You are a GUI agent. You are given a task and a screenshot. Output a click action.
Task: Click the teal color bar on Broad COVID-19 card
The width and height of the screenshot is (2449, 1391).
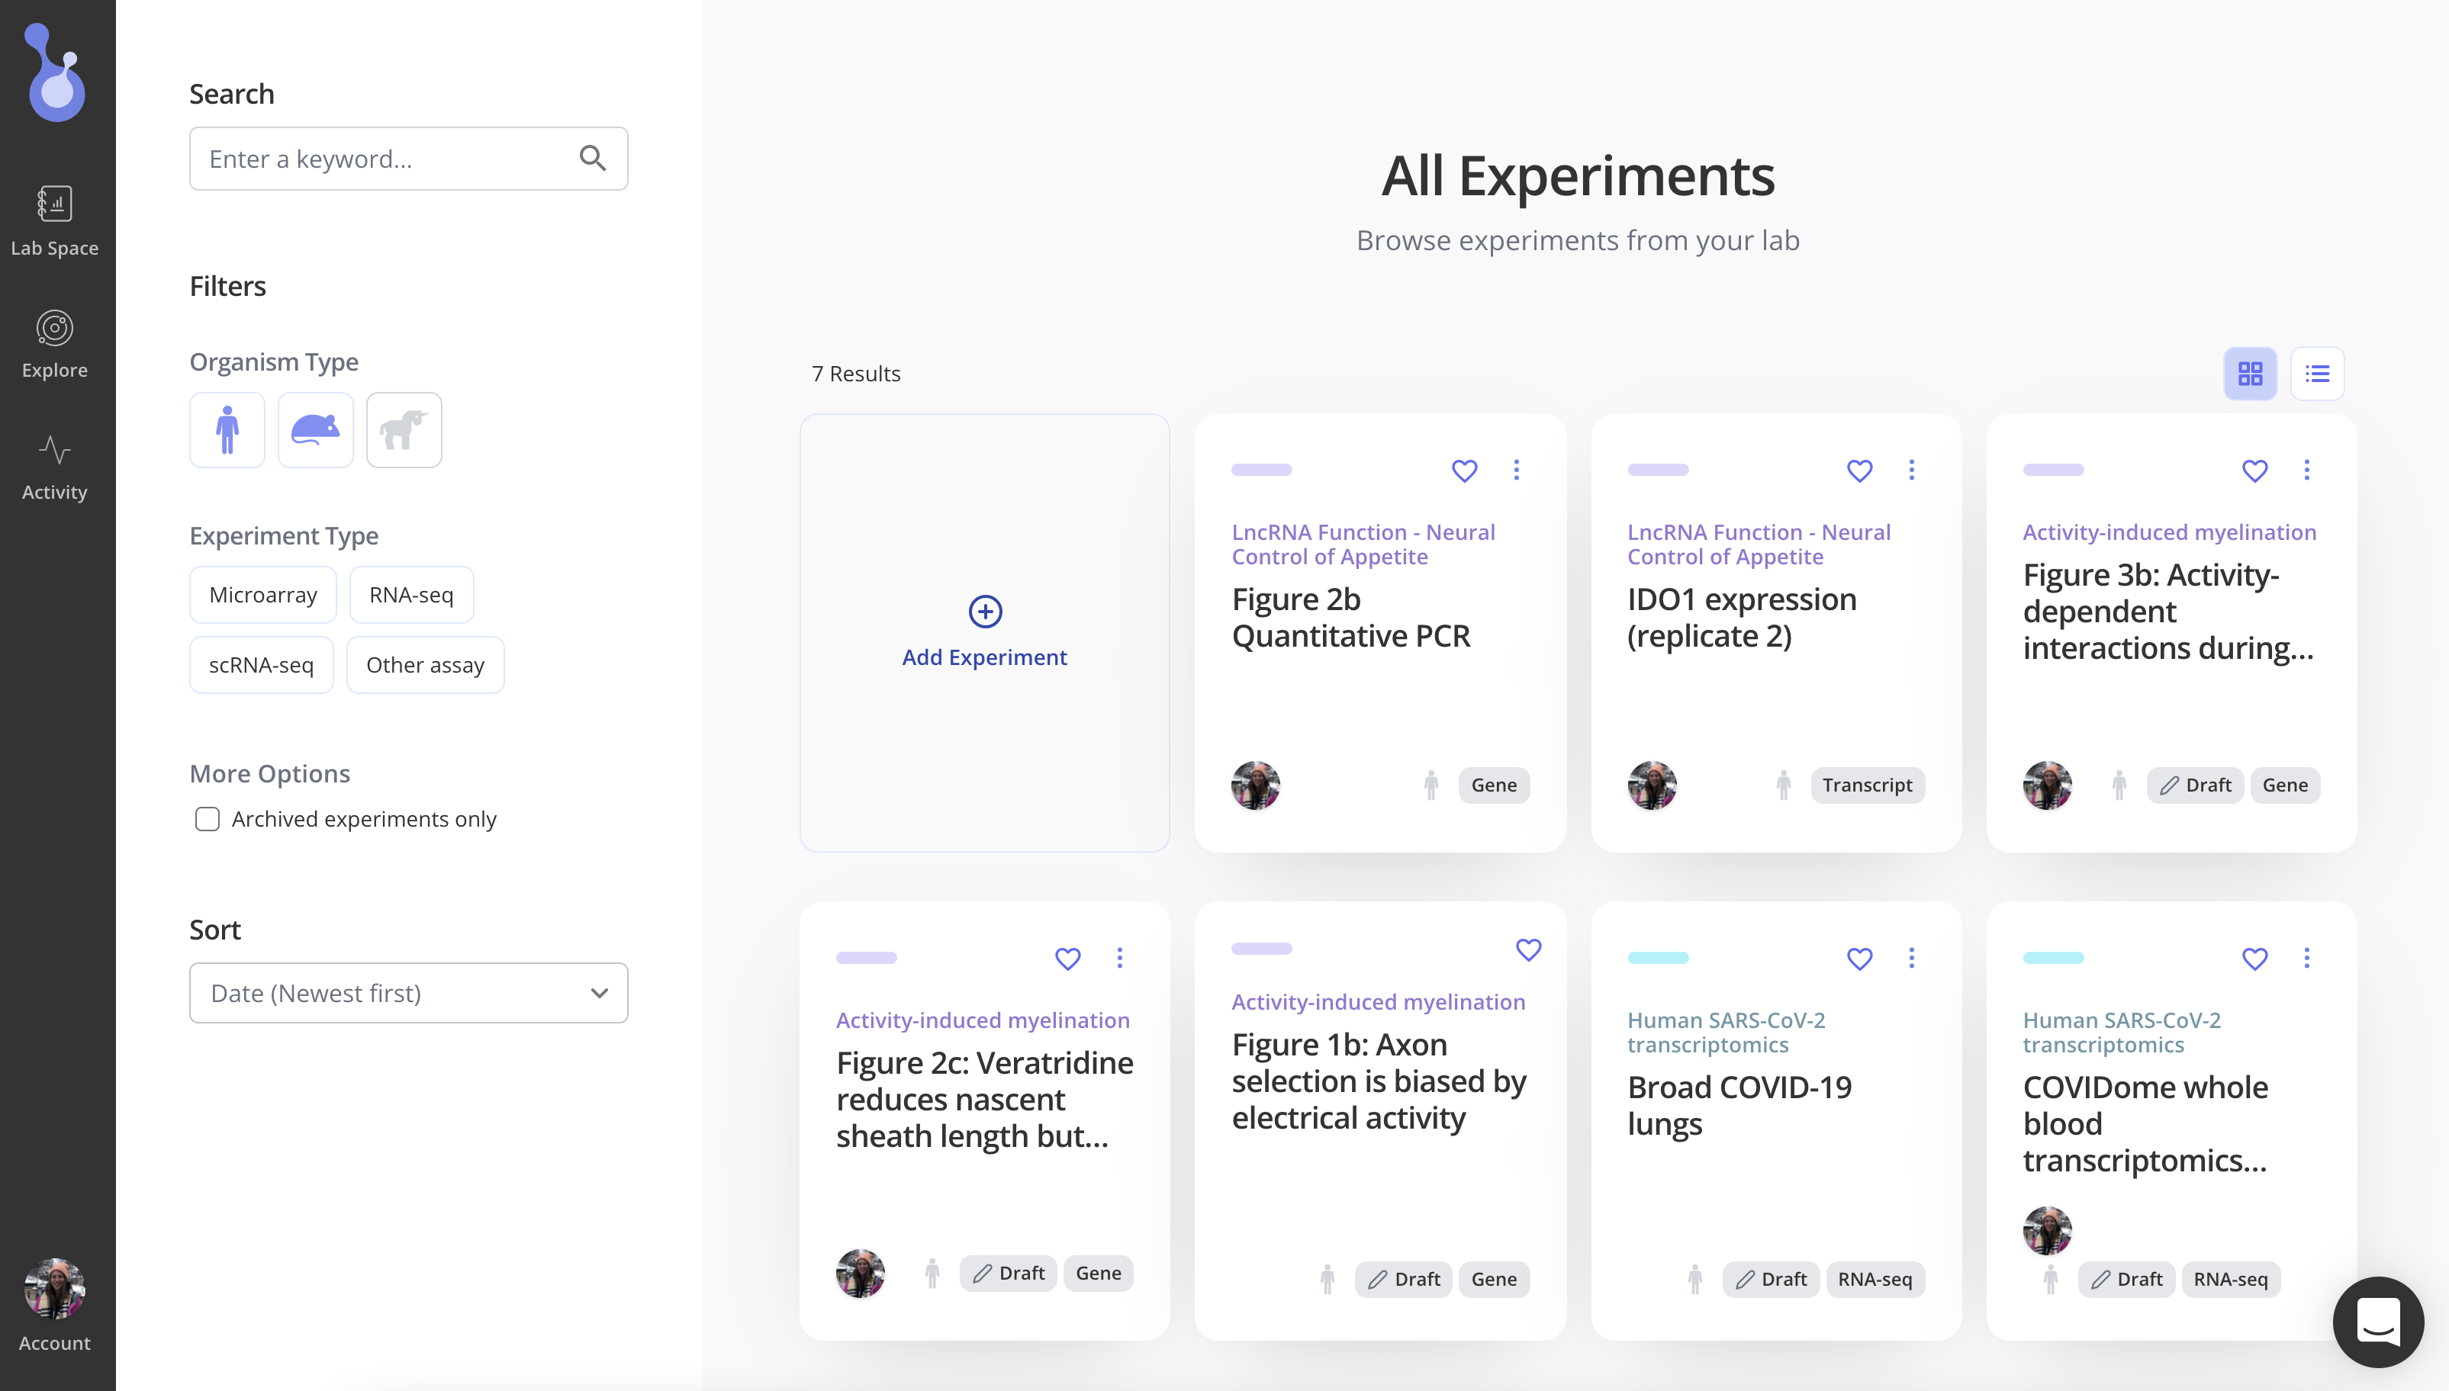click(x=1658, y=959)
